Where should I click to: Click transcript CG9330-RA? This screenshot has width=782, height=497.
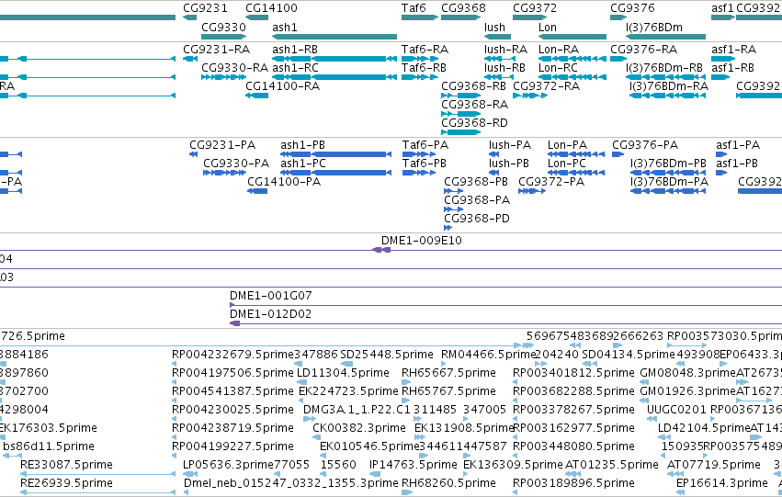coord(224,77)
